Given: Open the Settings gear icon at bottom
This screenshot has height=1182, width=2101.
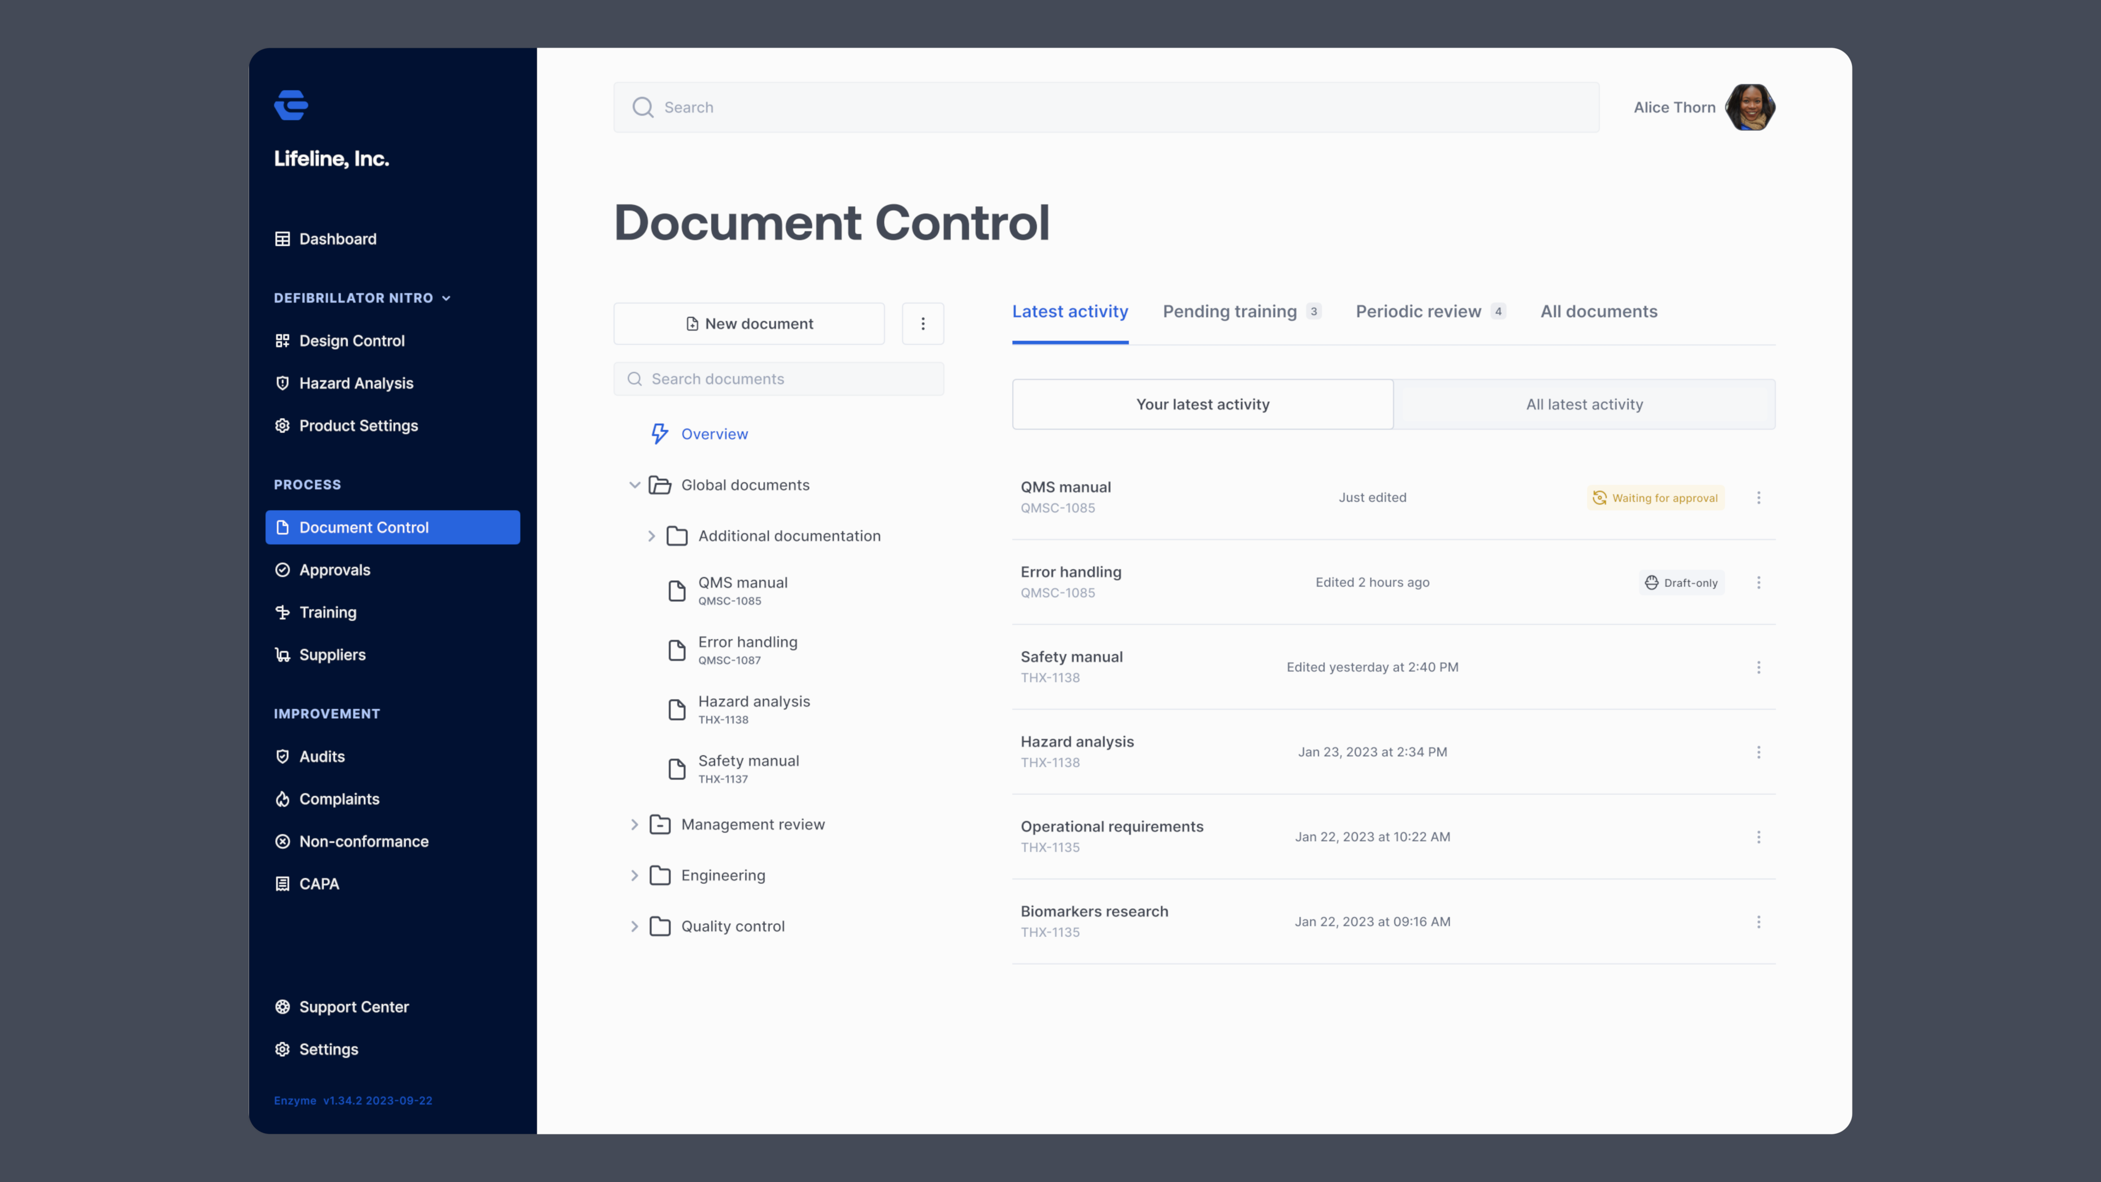Looking at the screenshot, I should point(282,1050).
